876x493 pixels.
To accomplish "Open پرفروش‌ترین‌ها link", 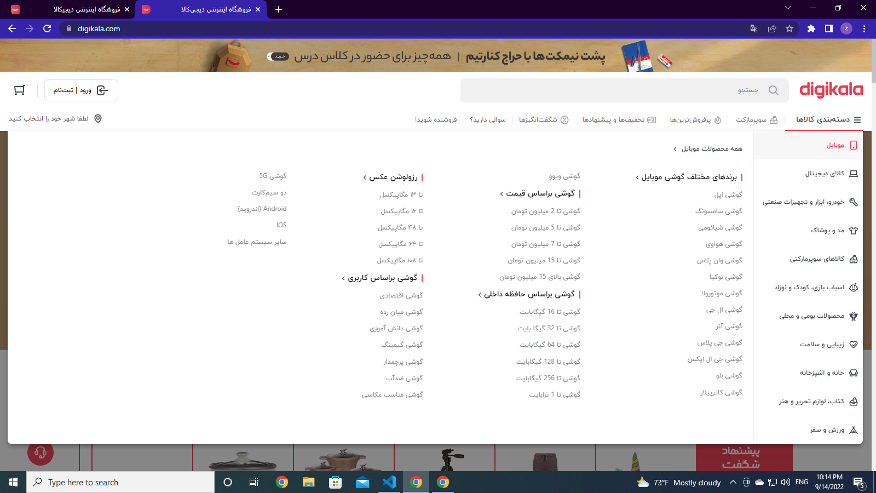I will pyautogui.click(x=695, y=119).
